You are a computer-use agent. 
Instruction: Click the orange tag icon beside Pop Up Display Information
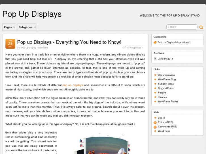(x=155, y=43)
